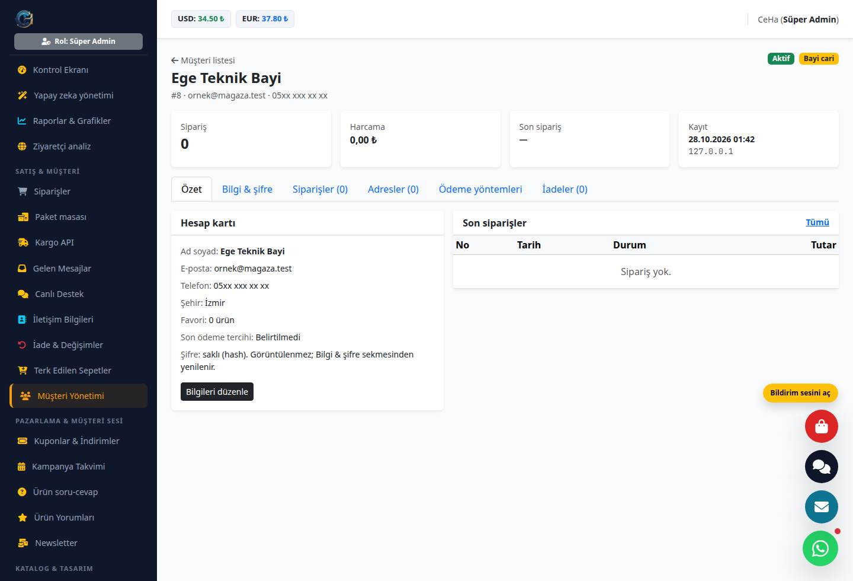Open the İadeler (0) tab
853x581 pixels.
click(x=565, y=189)
